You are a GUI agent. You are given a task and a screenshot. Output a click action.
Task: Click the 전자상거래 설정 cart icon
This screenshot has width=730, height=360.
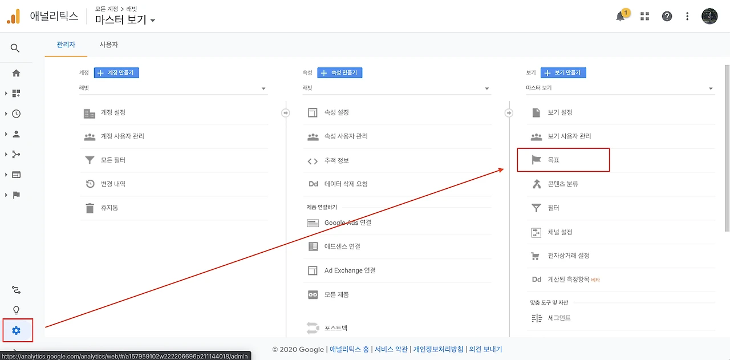[x=536, y=256]
